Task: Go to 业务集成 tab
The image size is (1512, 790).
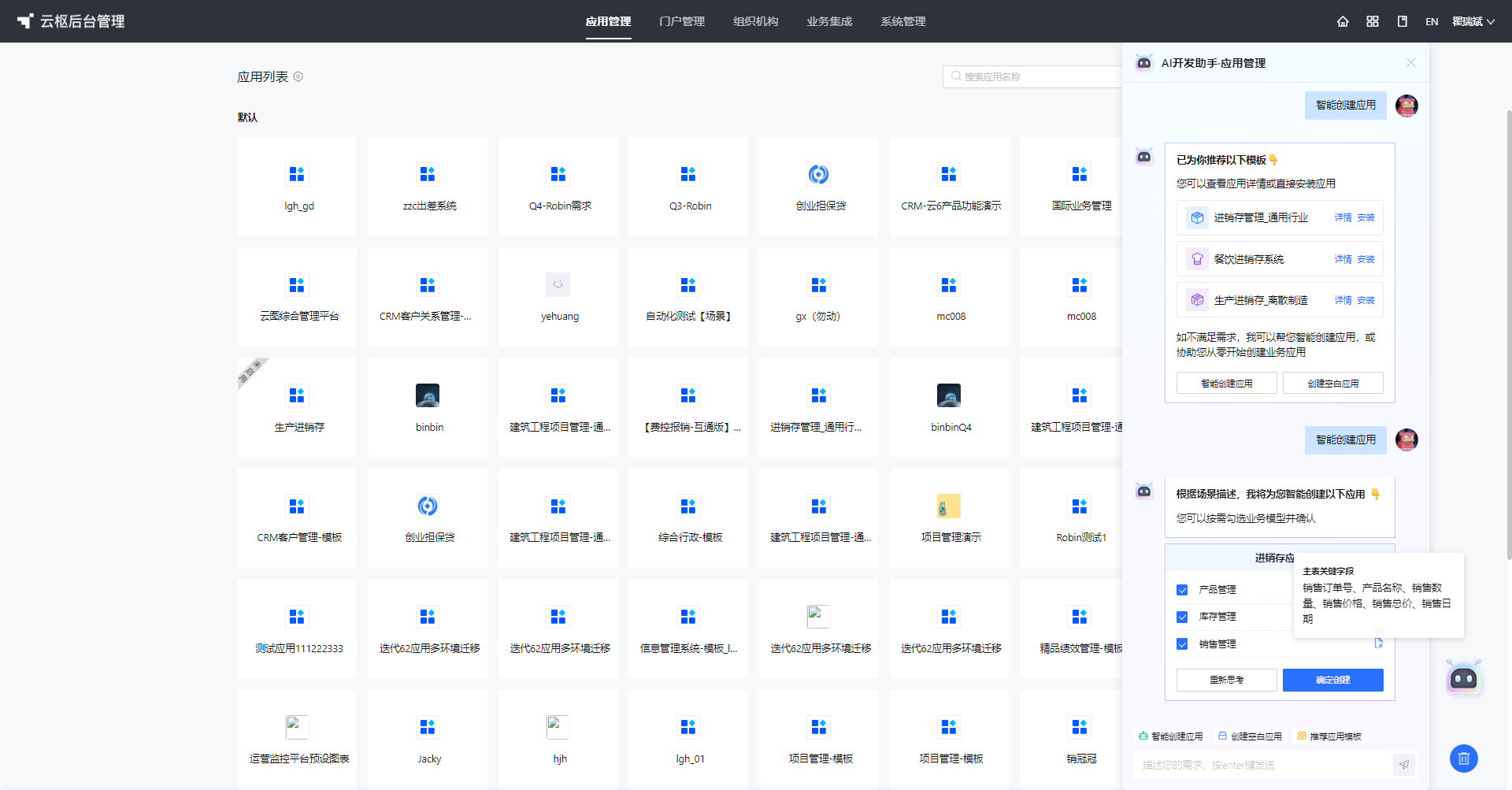Action: 829,21
